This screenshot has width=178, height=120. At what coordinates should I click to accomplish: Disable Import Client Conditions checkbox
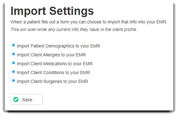click(x=13, y=72)
